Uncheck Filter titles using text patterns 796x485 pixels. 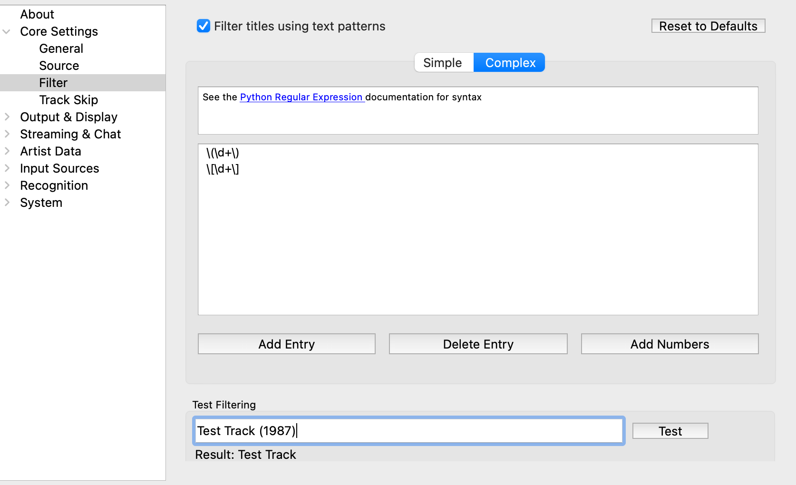point(204,26)
